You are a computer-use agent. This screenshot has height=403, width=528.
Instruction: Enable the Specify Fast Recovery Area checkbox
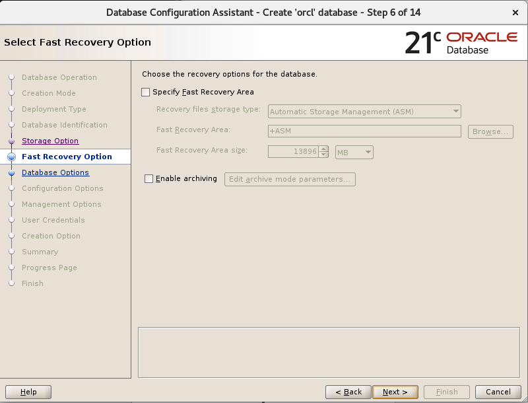point(145,92)
